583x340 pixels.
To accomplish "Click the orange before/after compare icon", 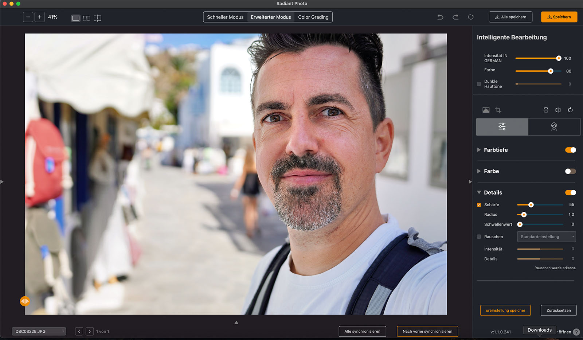I will 25,301.
